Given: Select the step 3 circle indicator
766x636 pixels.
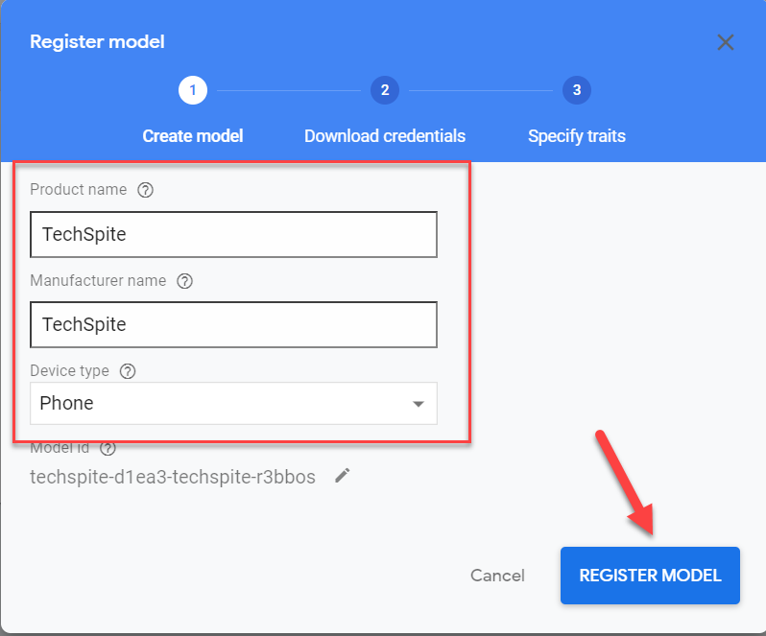Looking at the screenshot, I should 576,91.
